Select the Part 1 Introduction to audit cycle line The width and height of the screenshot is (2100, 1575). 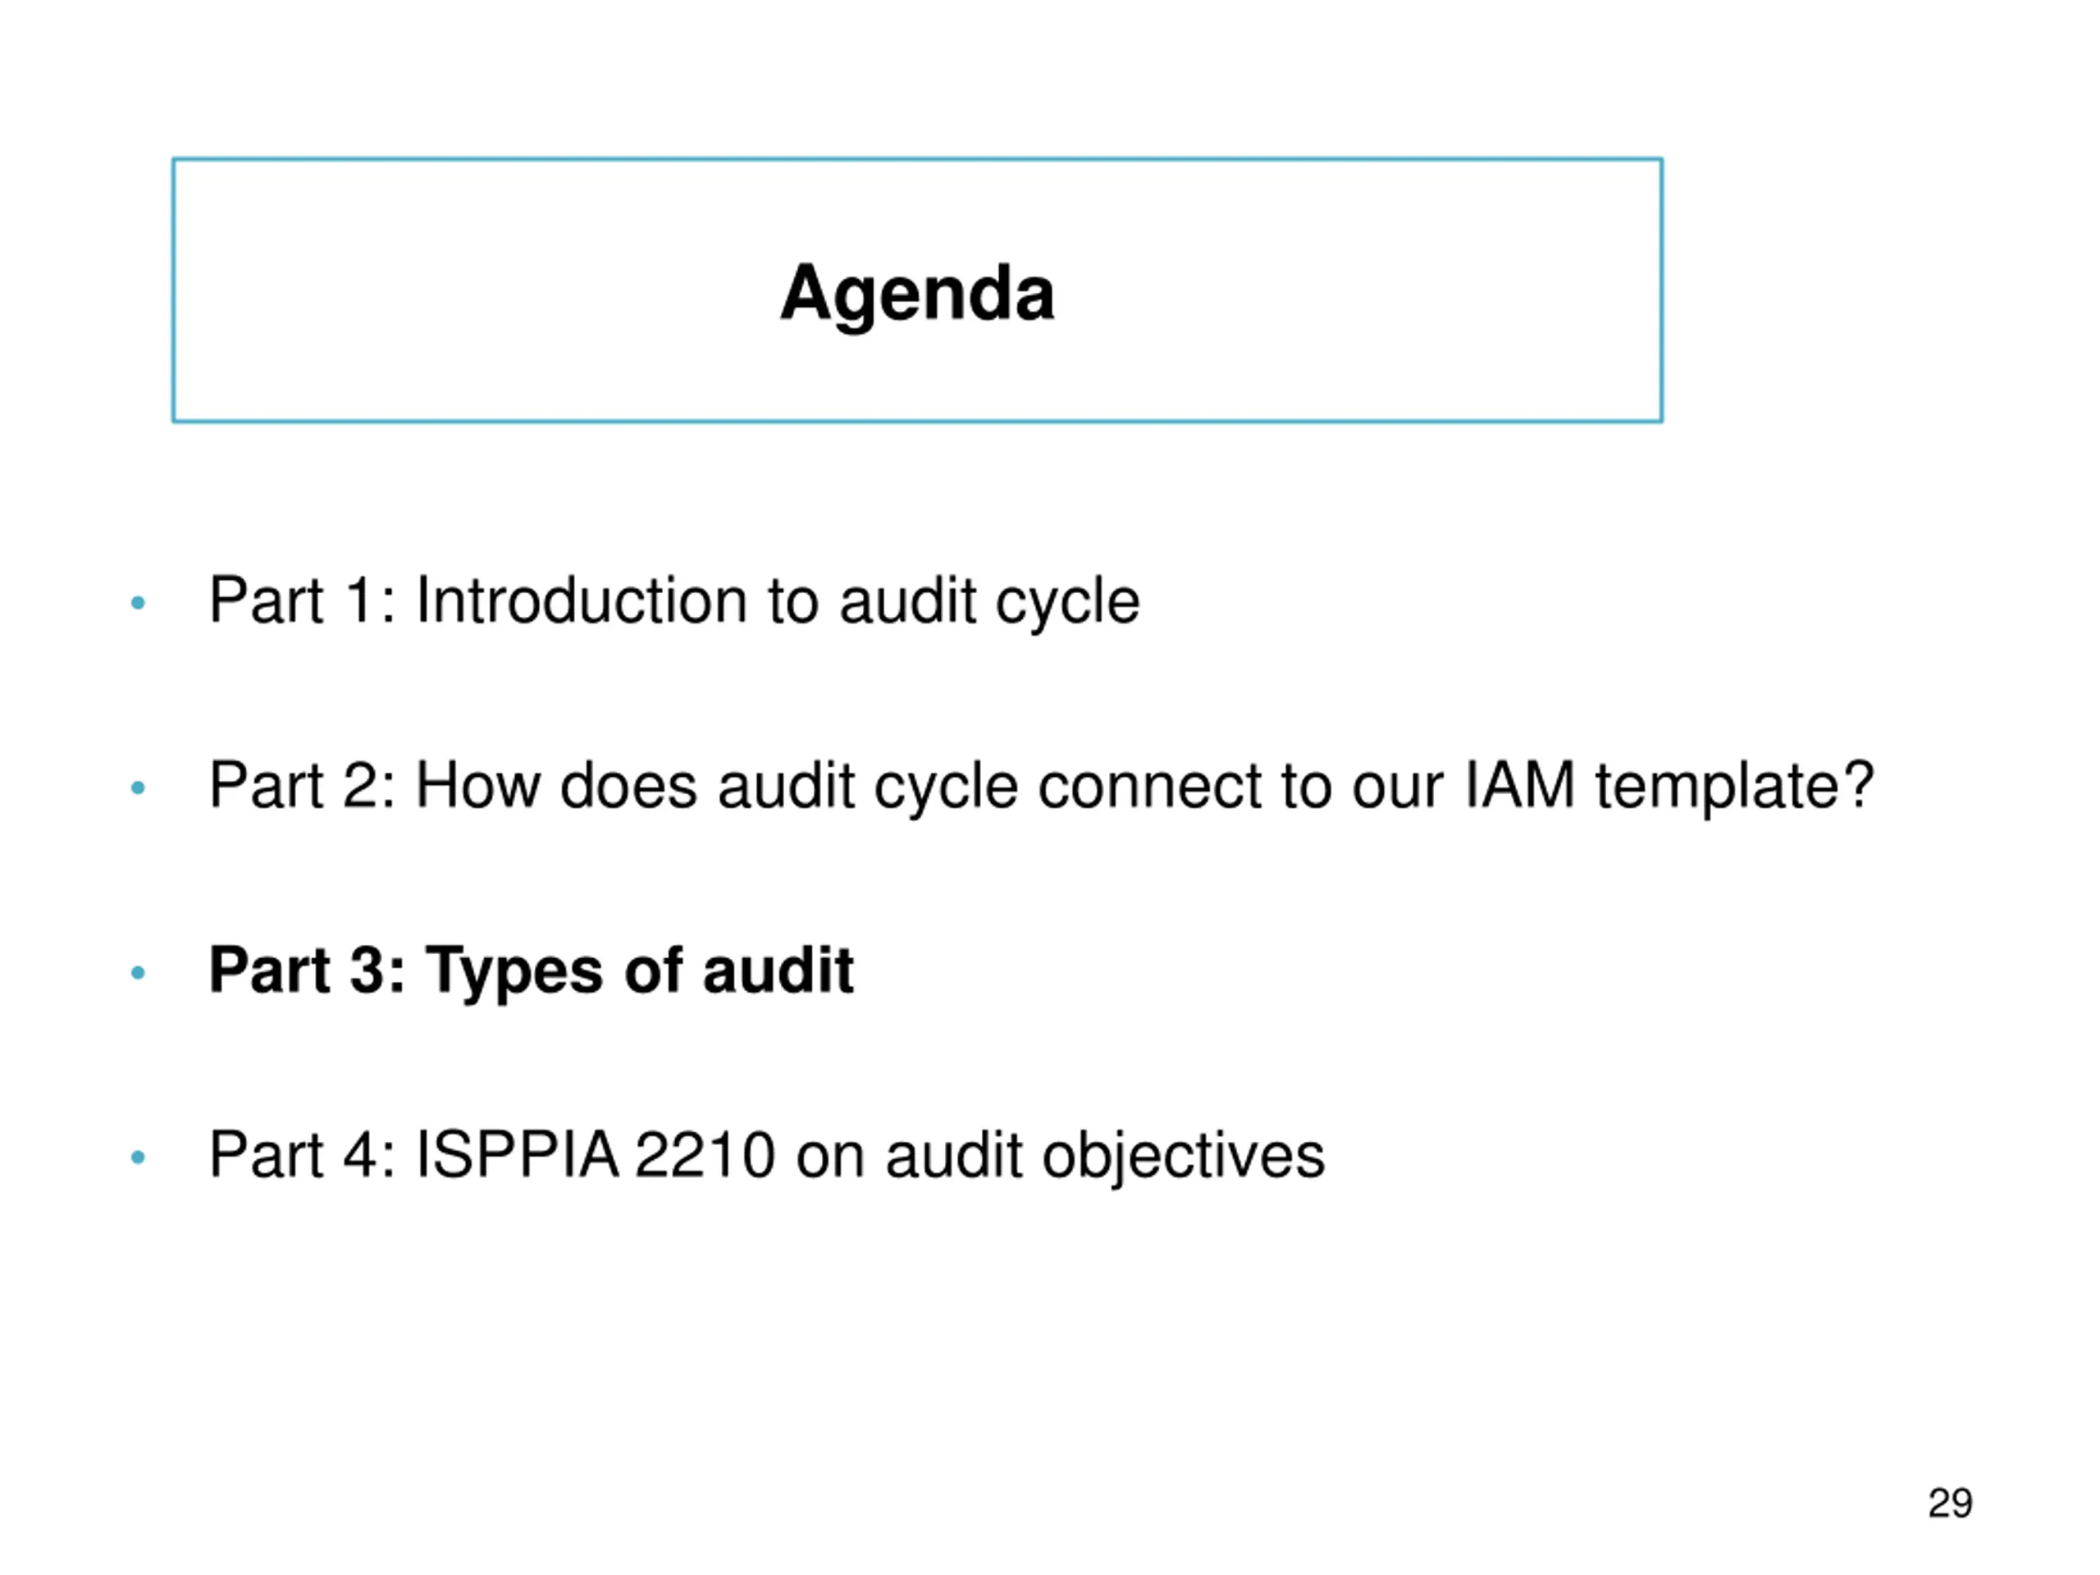pyautogui.click(x=674, y=601)
